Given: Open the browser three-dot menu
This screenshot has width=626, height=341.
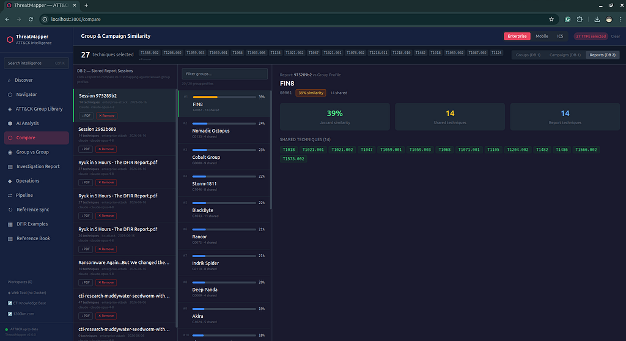Looking at the screenshot, I should click(x=620, y=19).
